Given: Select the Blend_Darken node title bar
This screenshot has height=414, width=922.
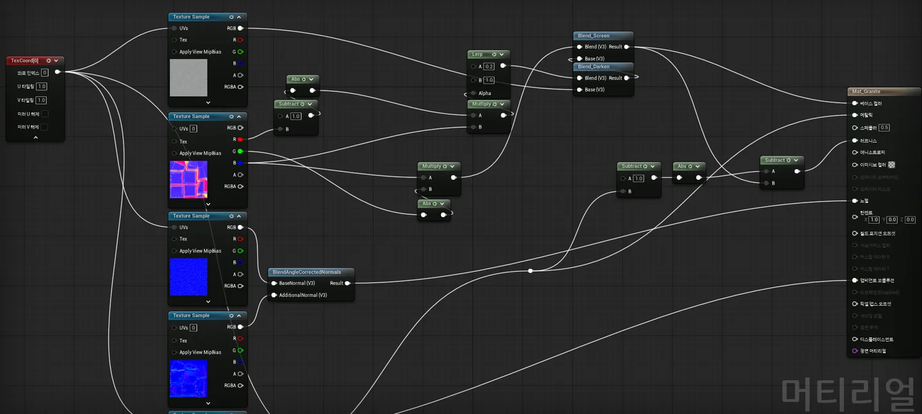Looking at the screenshot, I should pyautogui.click(x=594, y=67).
